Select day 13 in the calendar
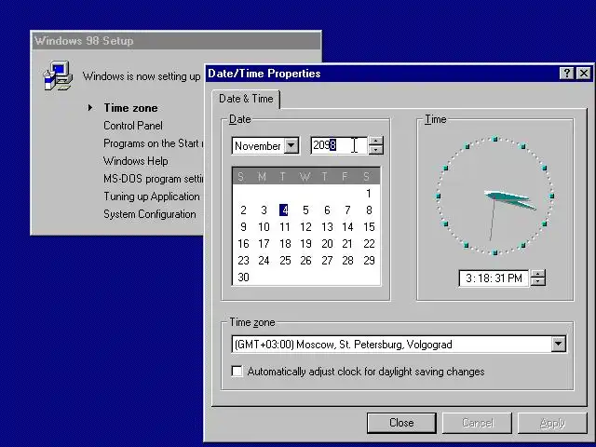The width and height of the screenshot is (596, 447). click(327, 227)
